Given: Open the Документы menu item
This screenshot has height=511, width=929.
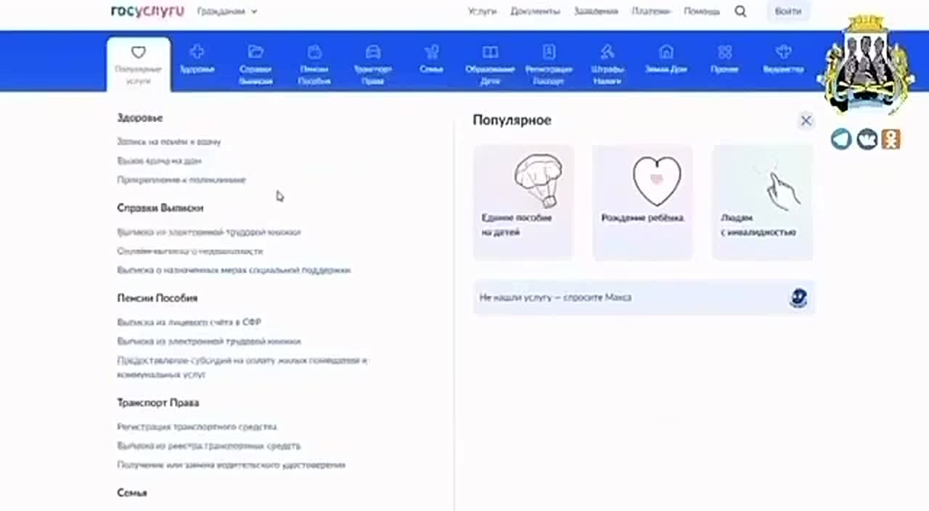Looking at the screenshot, I should [x=535, y=12].
